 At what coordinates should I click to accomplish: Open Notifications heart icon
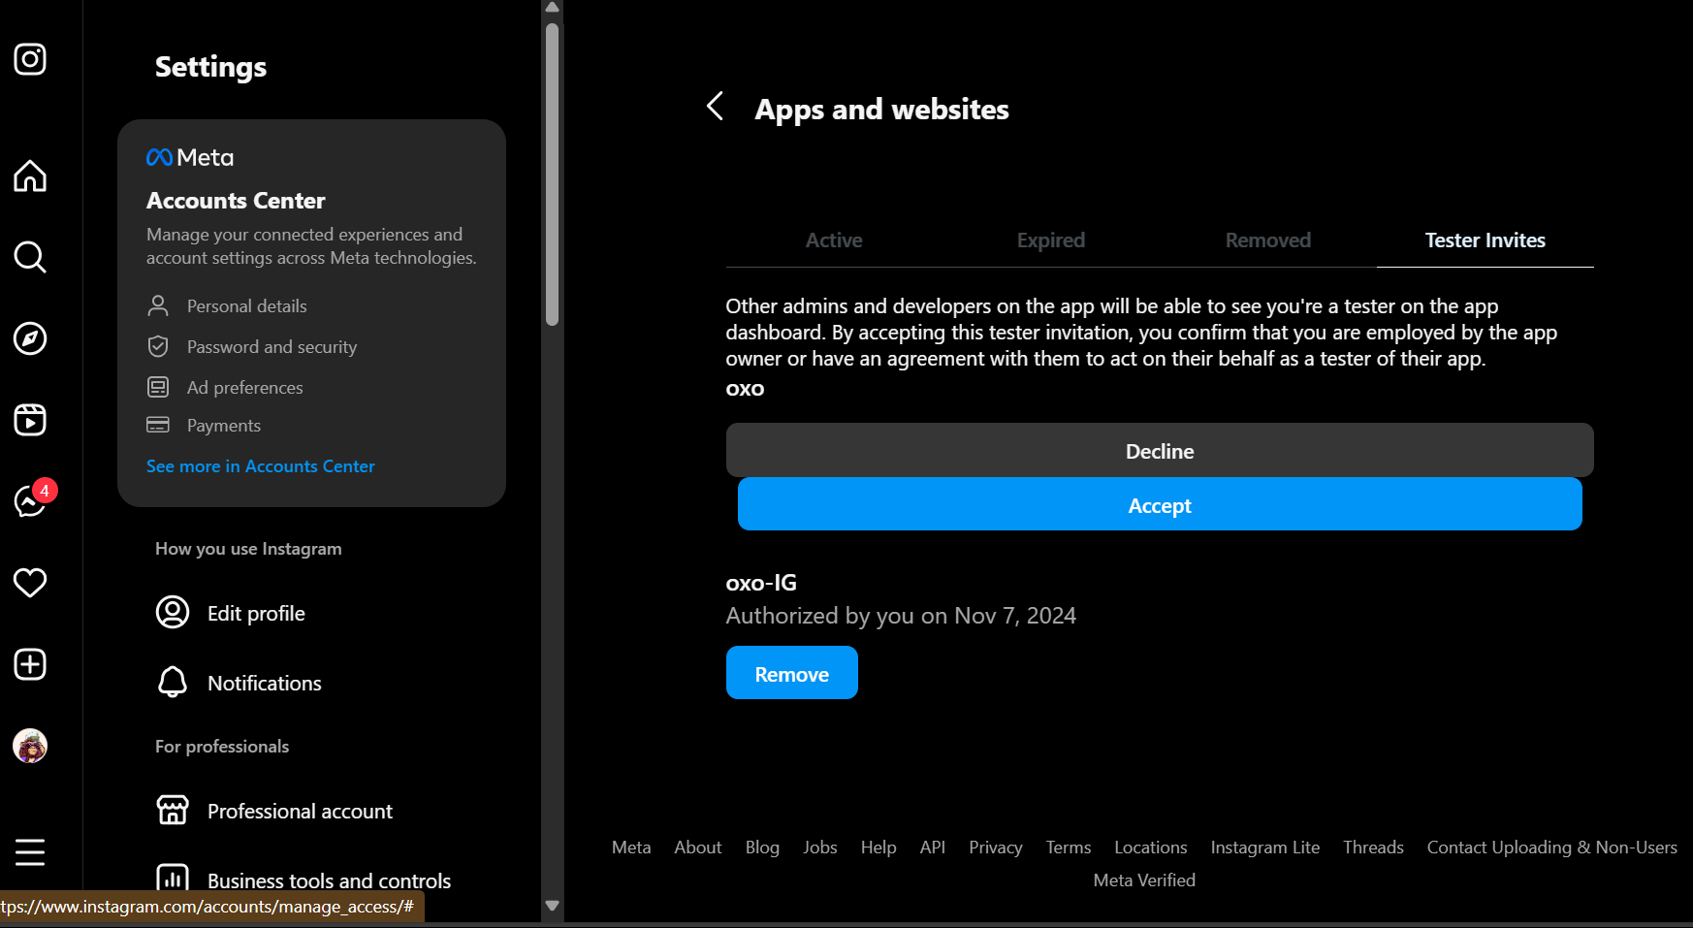(30, 583)
